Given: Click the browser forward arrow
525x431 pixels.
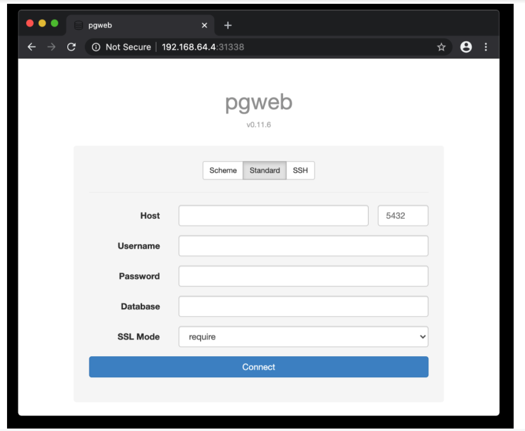Looking at the screenshot, I should click(x=51, y=47).
